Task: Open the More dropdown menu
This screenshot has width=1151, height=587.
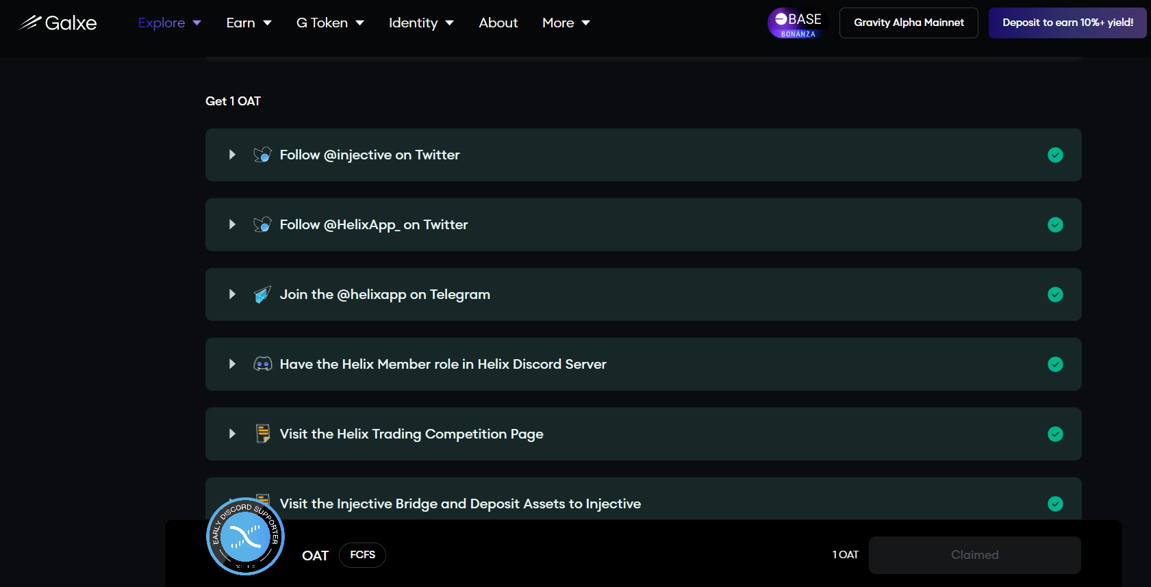Action: click(x=566, y=23)
